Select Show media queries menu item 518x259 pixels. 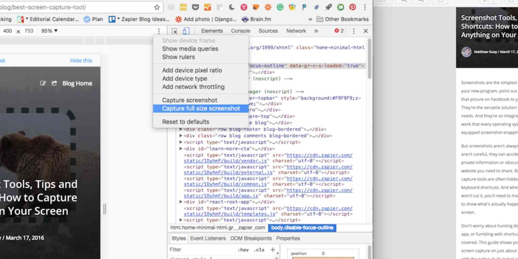[201, 49]
